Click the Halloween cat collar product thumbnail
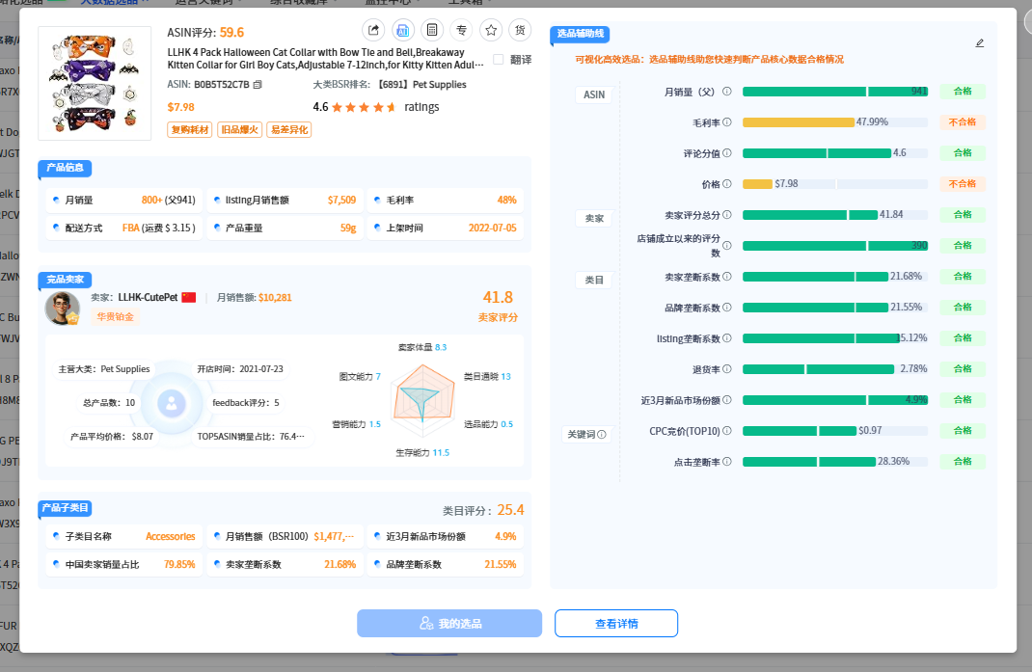 pyautogui.click(x=95, y=83)
